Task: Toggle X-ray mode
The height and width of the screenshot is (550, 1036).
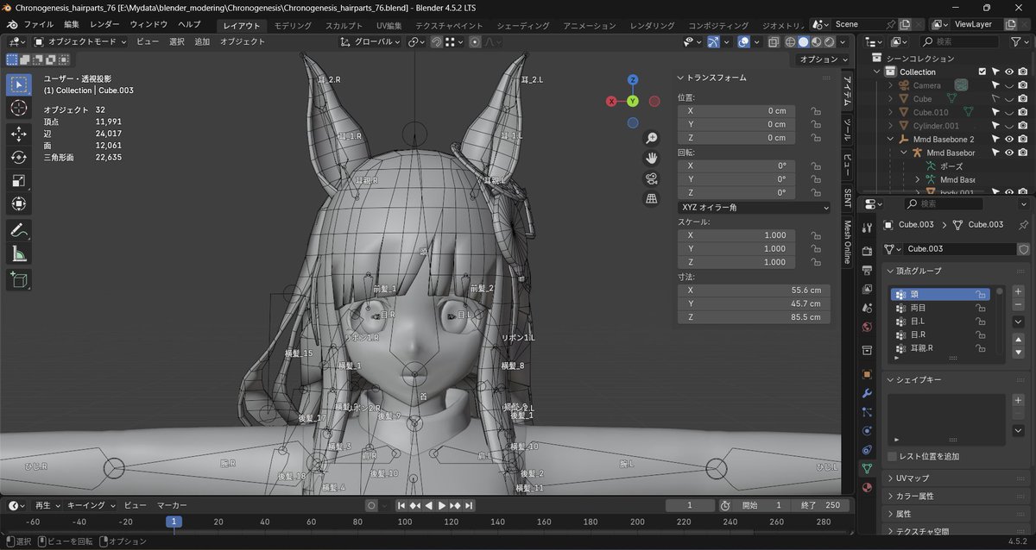Action: [773, 41]
